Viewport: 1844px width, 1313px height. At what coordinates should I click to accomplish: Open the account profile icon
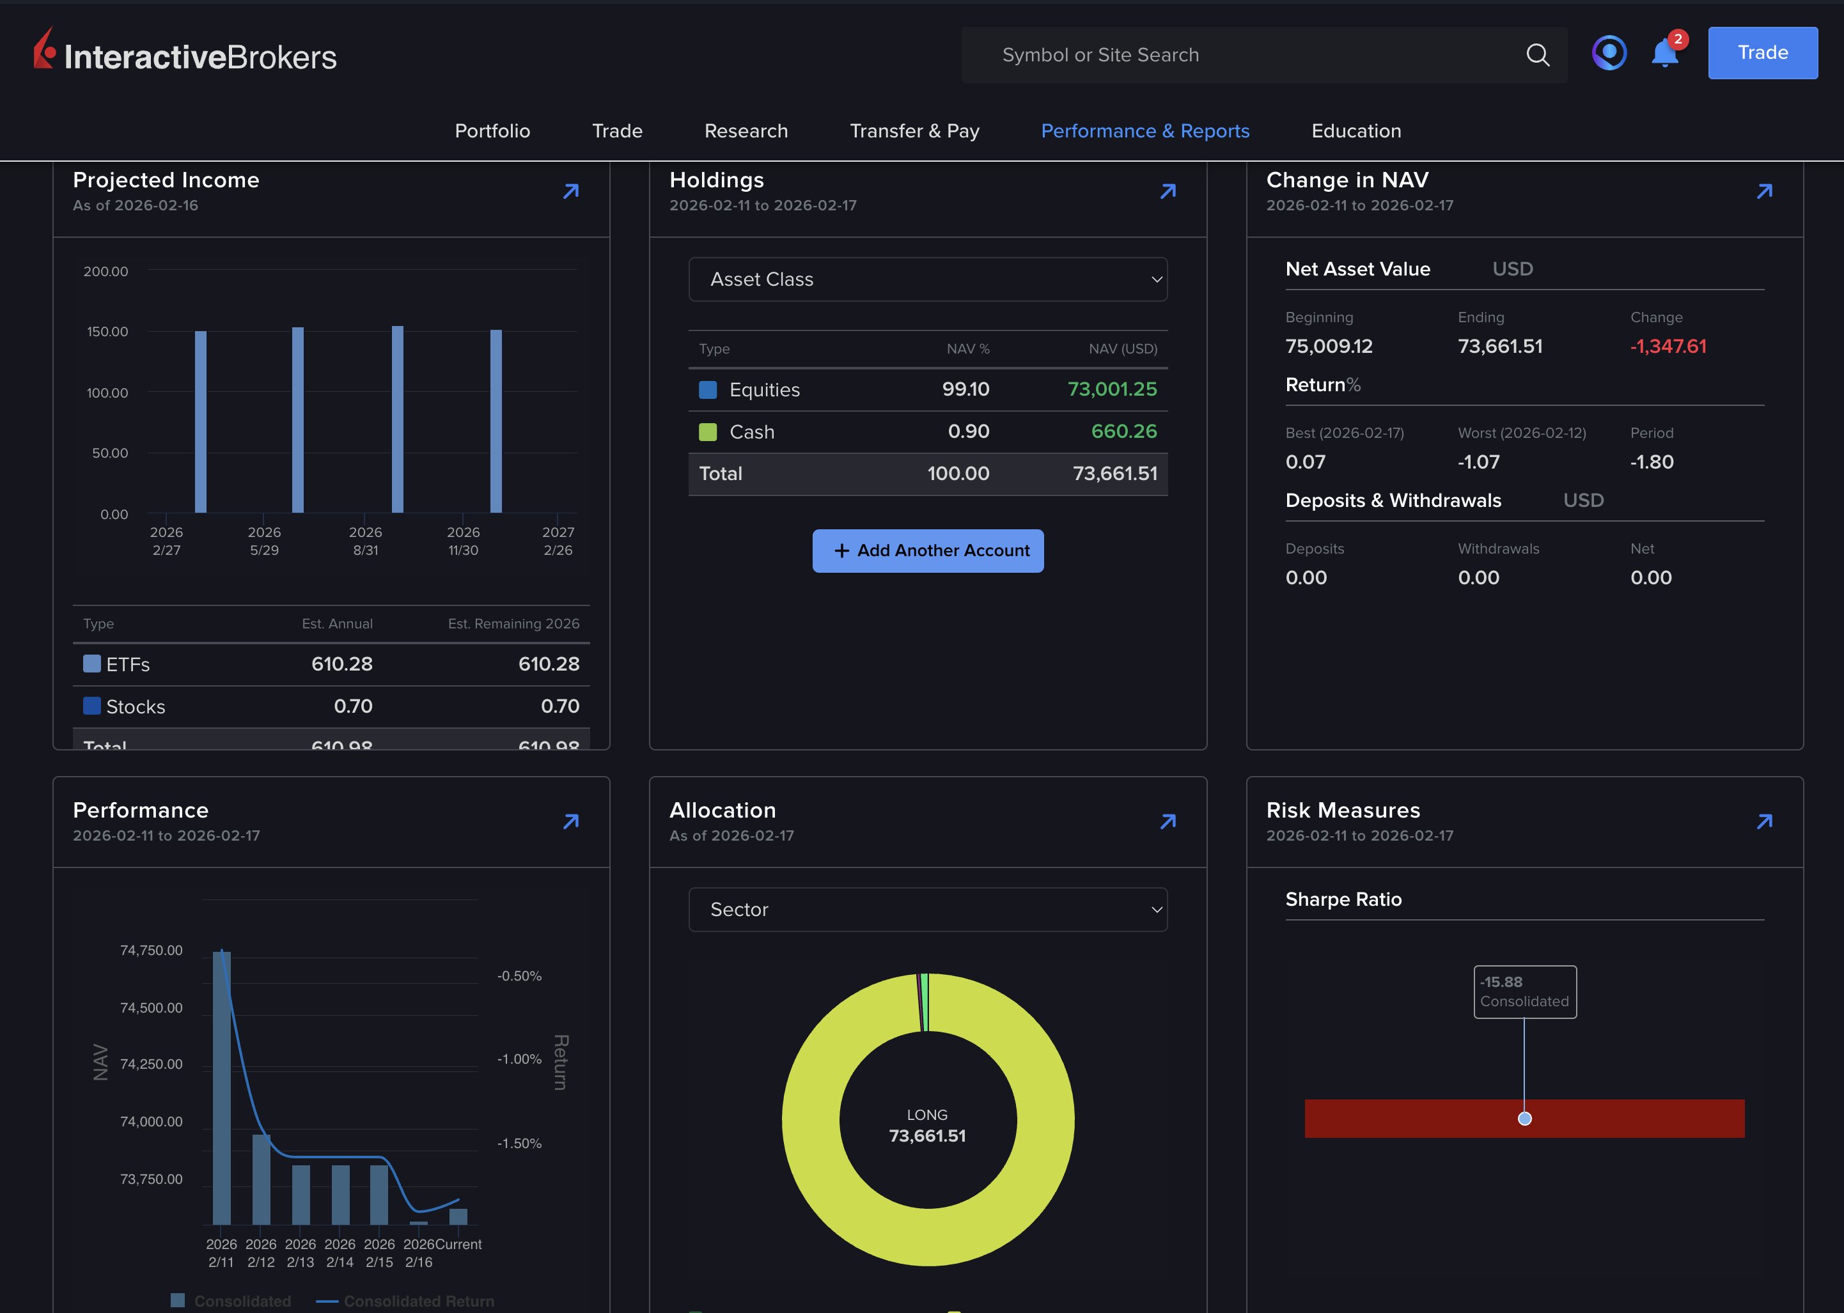click(1609, 52)
